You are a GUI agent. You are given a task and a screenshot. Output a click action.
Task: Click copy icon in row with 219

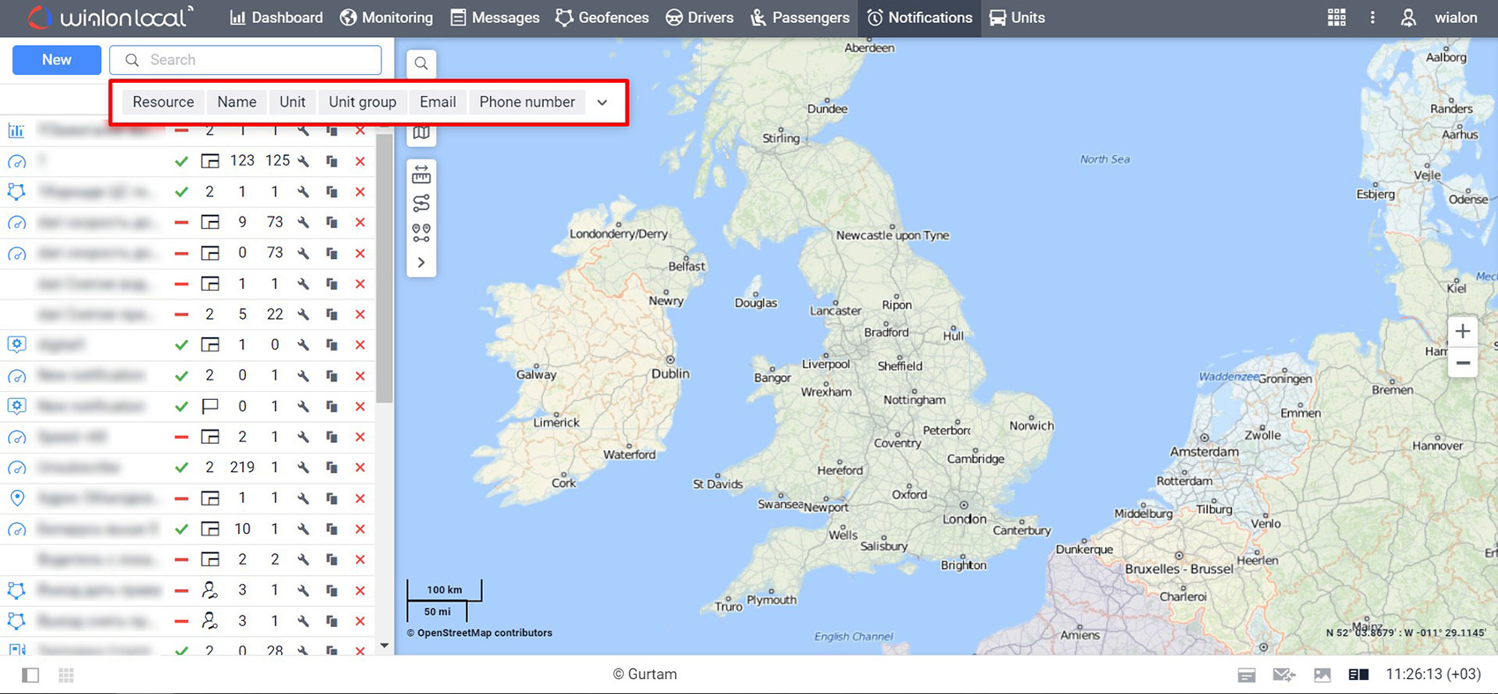point(332,468)
